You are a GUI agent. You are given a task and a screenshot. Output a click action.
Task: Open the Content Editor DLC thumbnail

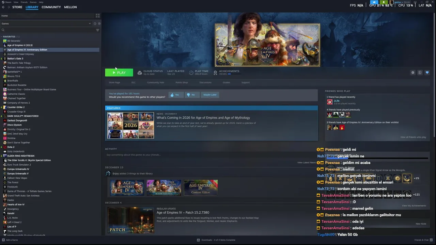coord(201,187)
